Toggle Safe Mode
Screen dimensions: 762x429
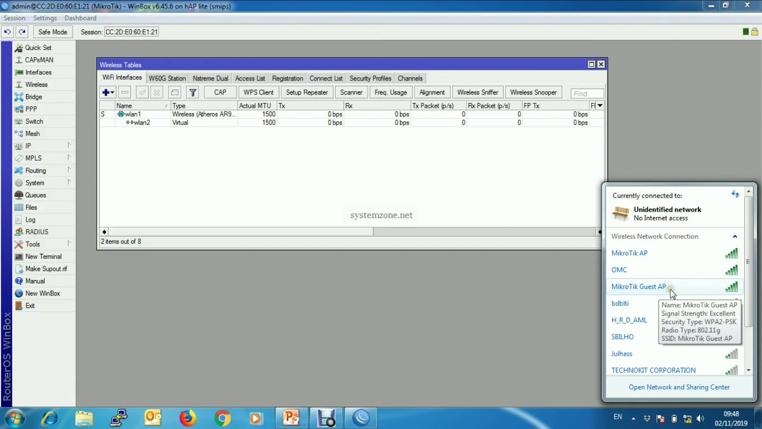coord(52,32)
